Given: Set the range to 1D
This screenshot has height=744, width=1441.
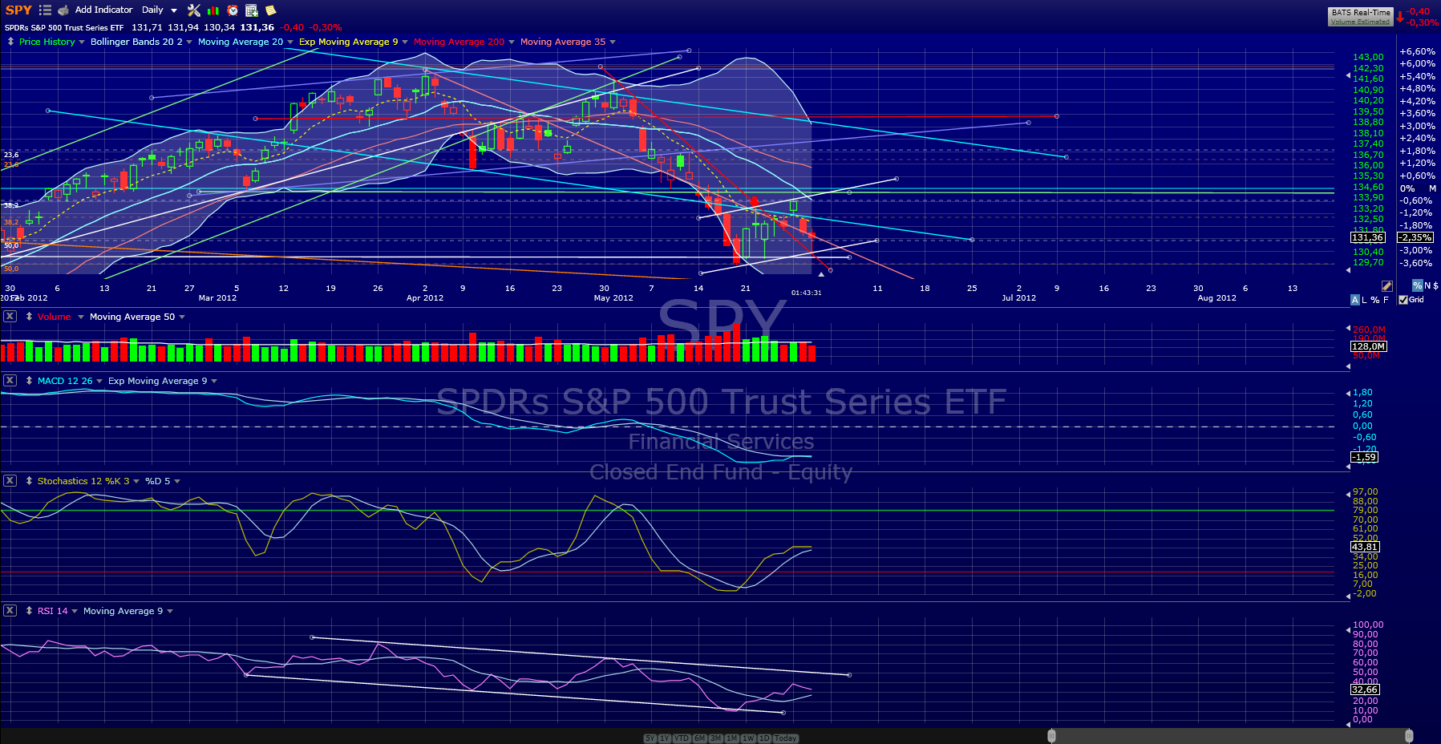Looking at the screenshot, I should point(764,738).
